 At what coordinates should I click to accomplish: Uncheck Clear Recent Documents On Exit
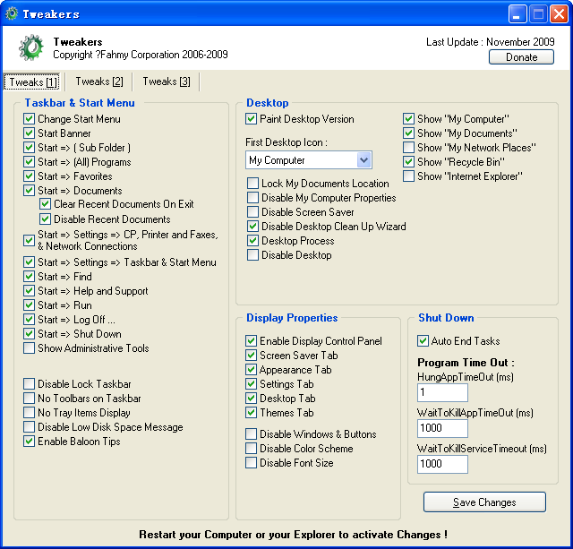(x=45, y=204)
